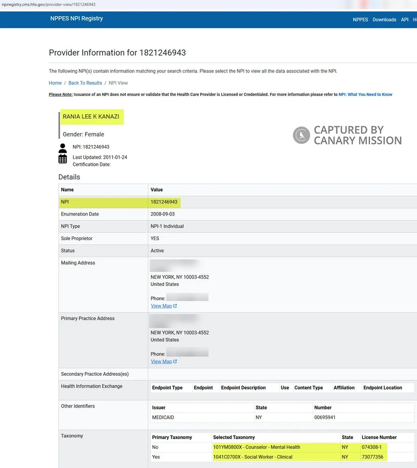Viewport: 417px width, 468px height.
Task: Click the external-link icon beside practice address View Map
Action: [174, 361]
